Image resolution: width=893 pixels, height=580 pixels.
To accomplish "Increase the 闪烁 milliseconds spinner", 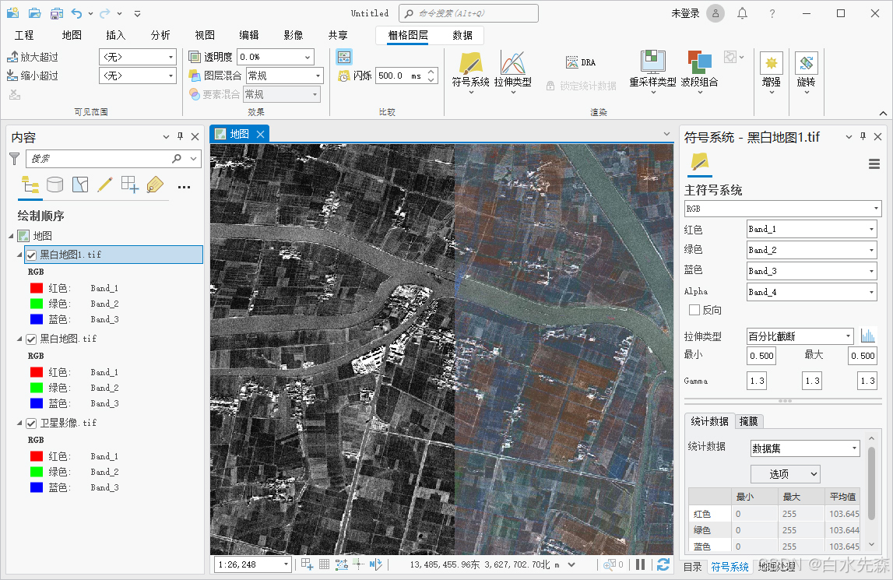I will (431, 72).
